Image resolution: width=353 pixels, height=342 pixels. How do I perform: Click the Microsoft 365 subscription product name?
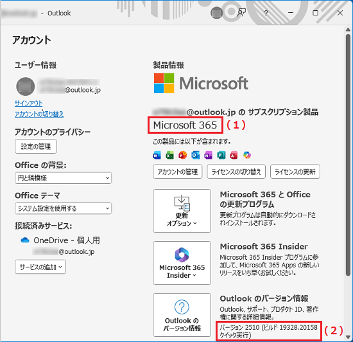[x=185, y=125]
